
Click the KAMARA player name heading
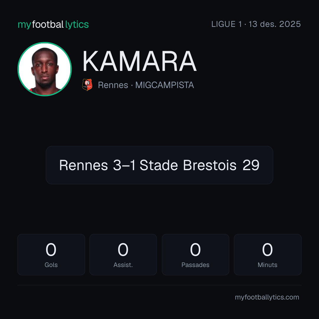[x=139, y=61]
